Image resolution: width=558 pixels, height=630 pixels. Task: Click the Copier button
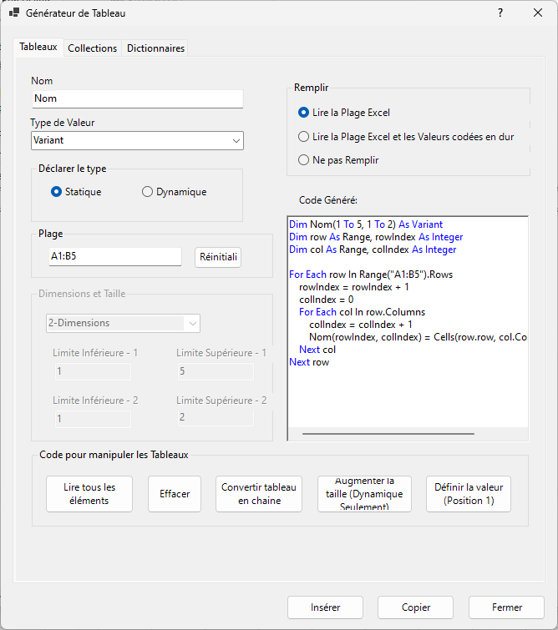pos(416,607)
